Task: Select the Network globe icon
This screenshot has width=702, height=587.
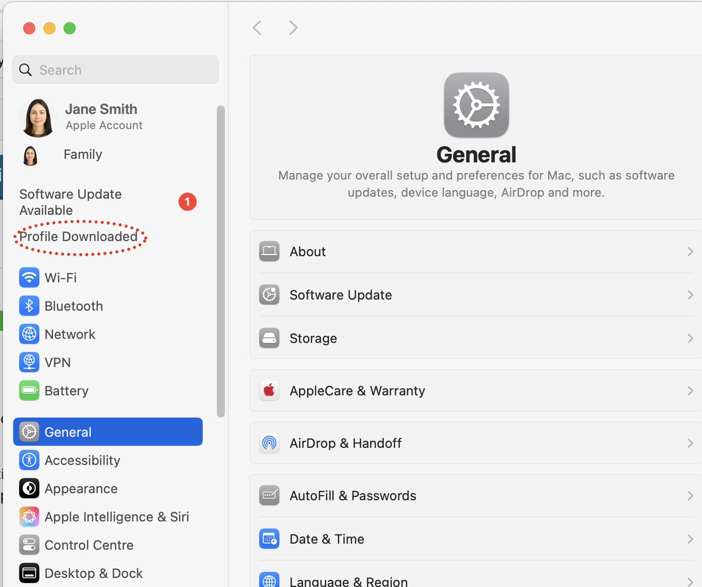Action: click(x=29, y=334)
